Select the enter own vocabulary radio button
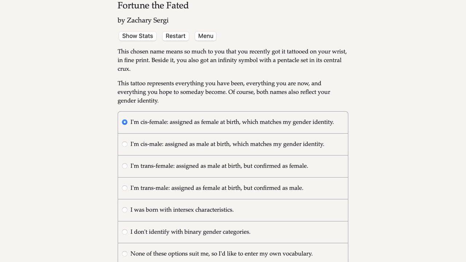Image resolution: width=466 pixels, height=262 pixels. pyautogui.click(x=125, y=254)
